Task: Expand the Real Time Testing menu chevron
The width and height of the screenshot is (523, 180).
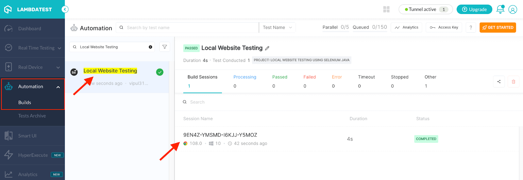Action: (x=59, y=48)
